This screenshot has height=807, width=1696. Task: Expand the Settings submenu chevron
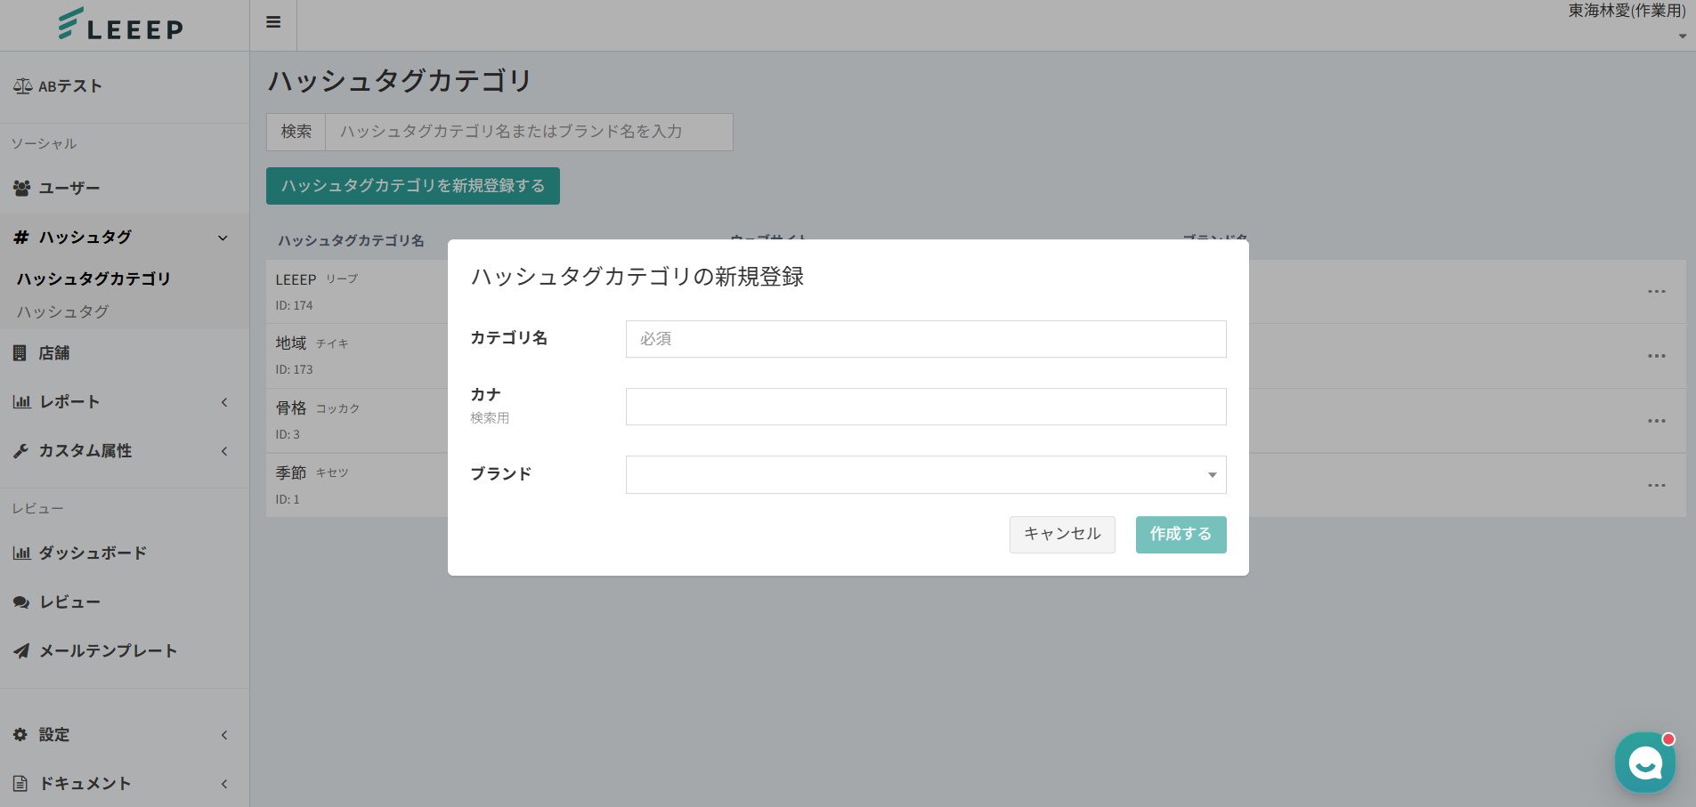[x=224, y=735]
